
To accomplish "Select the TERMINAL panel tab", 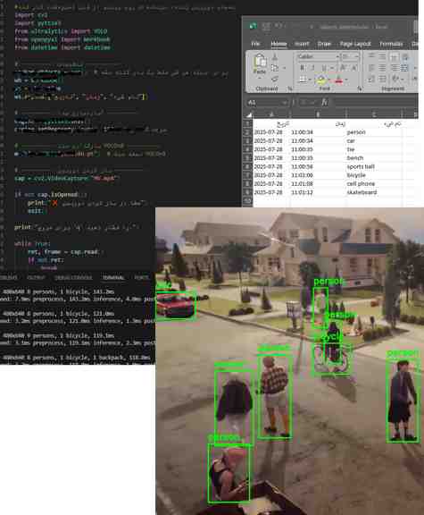I will pos(113,278).
